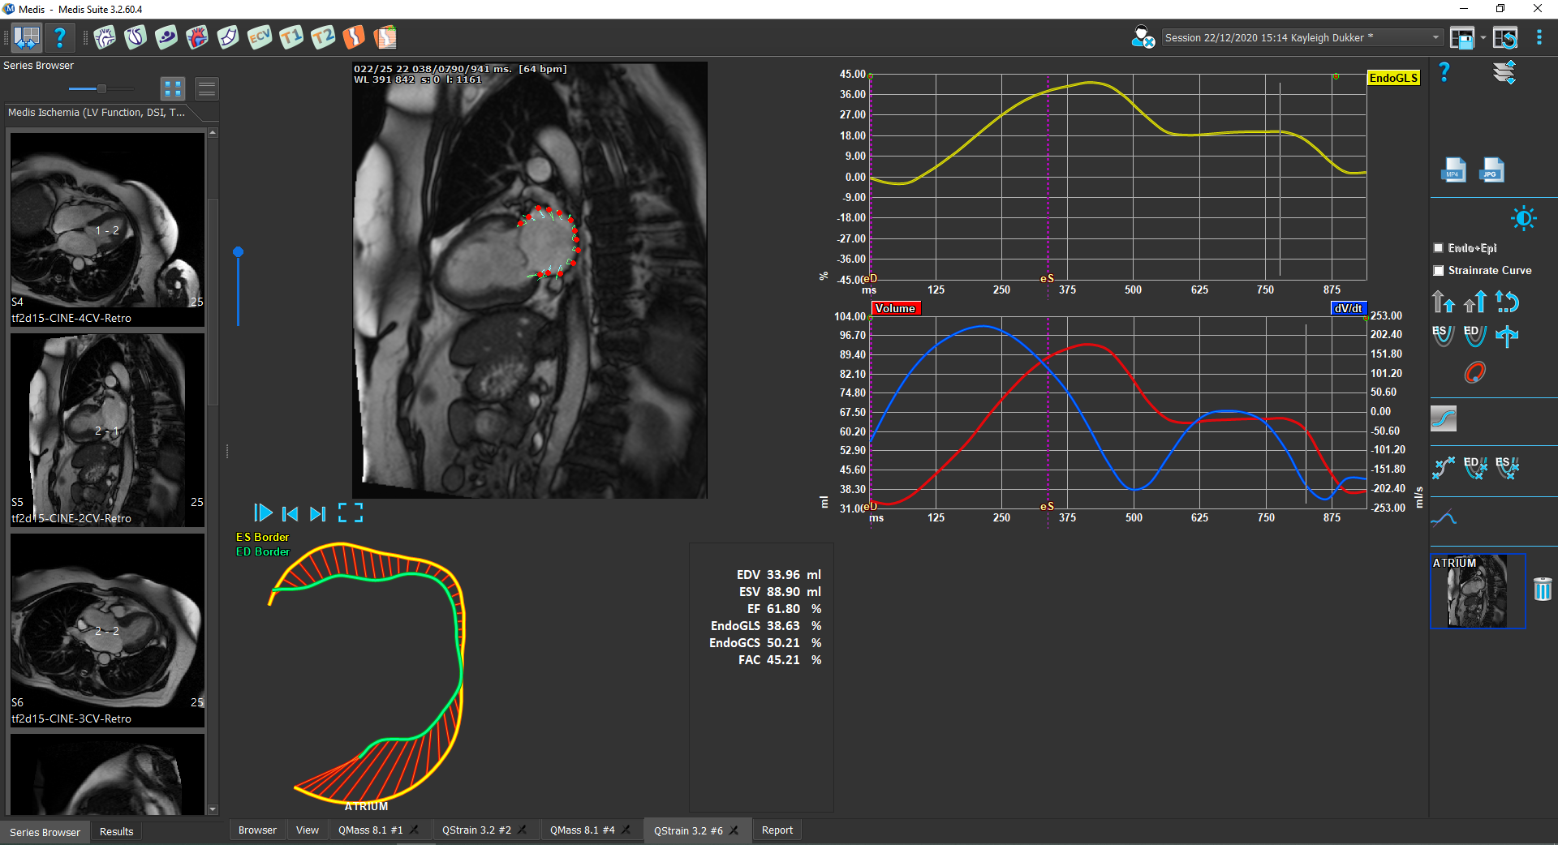Save a JPG snapshot of the view

point(1491,170)
